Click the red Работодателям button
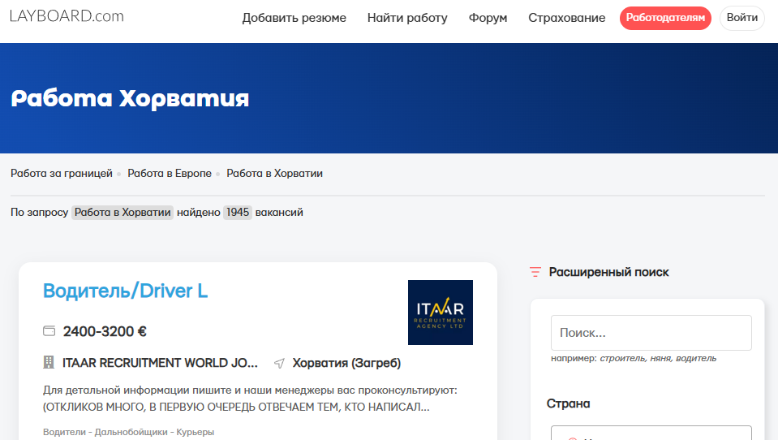Viewport: 778px width, 440px height. point(665,18)
